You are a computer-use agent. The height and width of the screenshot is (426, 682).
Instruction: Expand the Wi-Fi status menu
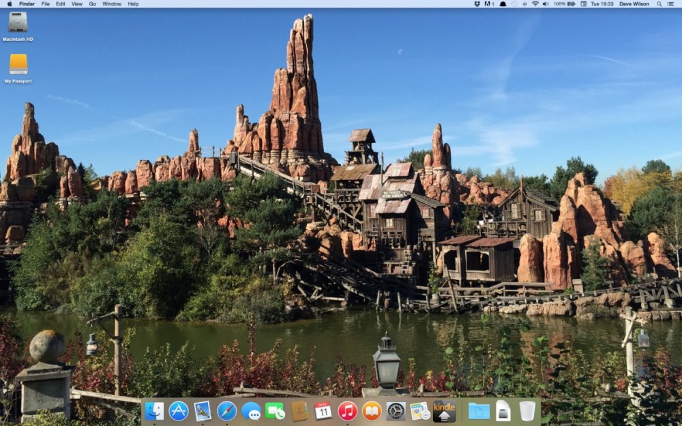tap(535, 4)
